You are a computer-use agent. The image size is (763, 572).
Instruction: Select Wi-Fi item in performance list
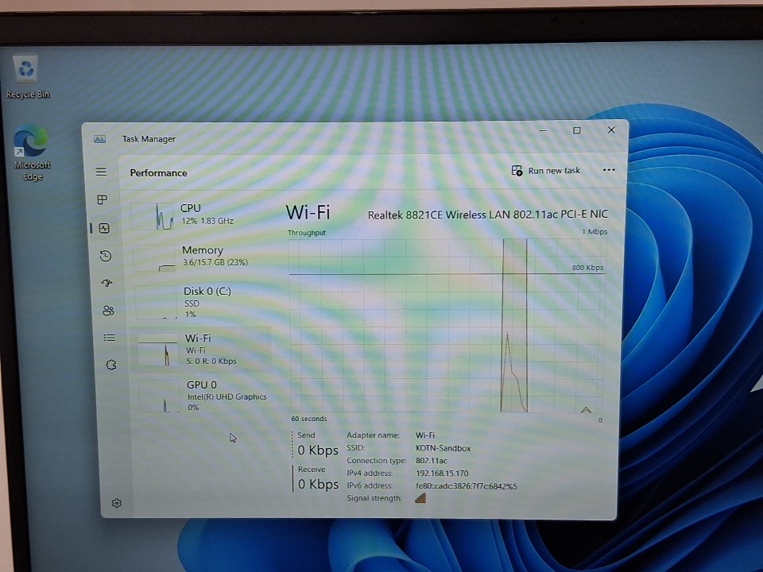pyautogui.click(x=202, y=349)
